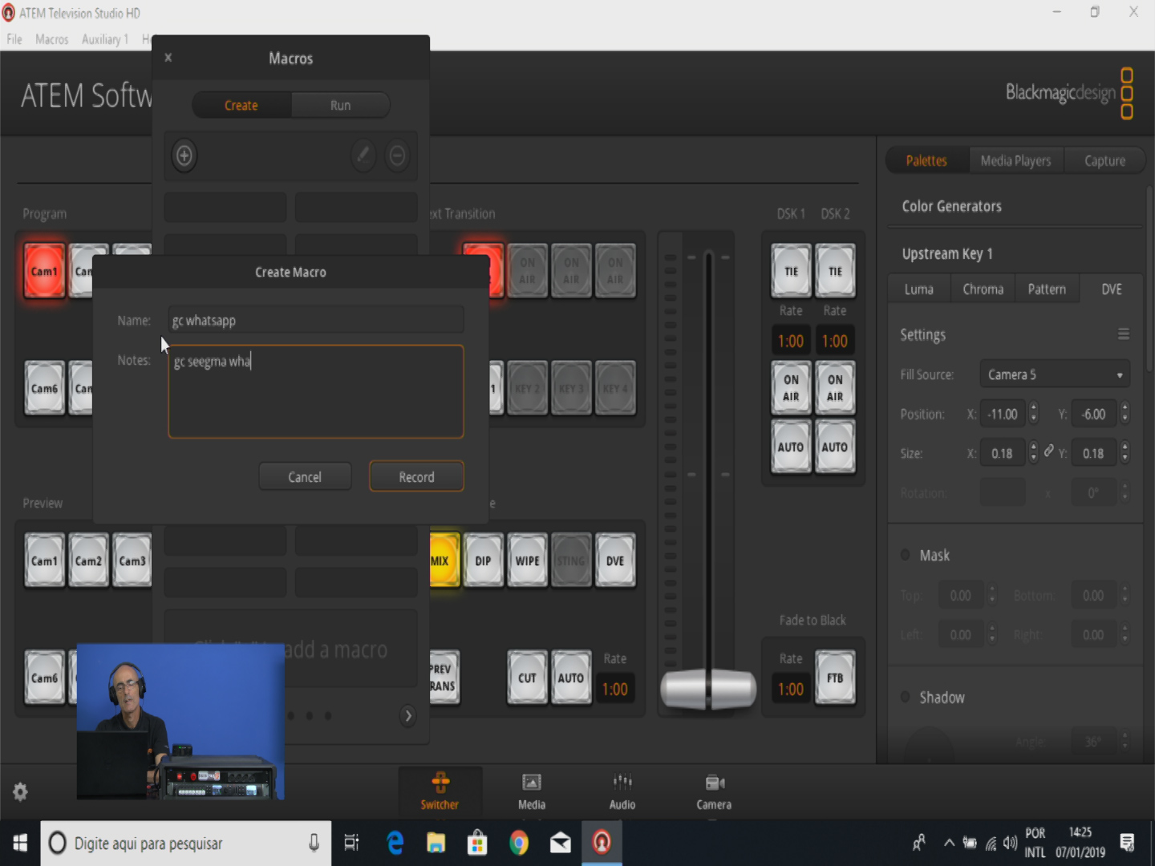Open the Windows notification center
1155x866 pixels.
[1128, 843]
